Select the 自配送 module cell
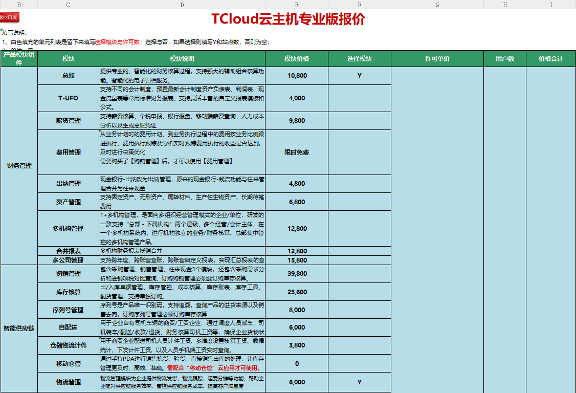This screenshot has height=393, width=576. [69, 327]
